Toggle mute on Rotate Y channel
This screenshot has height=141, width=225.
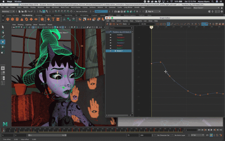click(x=111, y=48)
